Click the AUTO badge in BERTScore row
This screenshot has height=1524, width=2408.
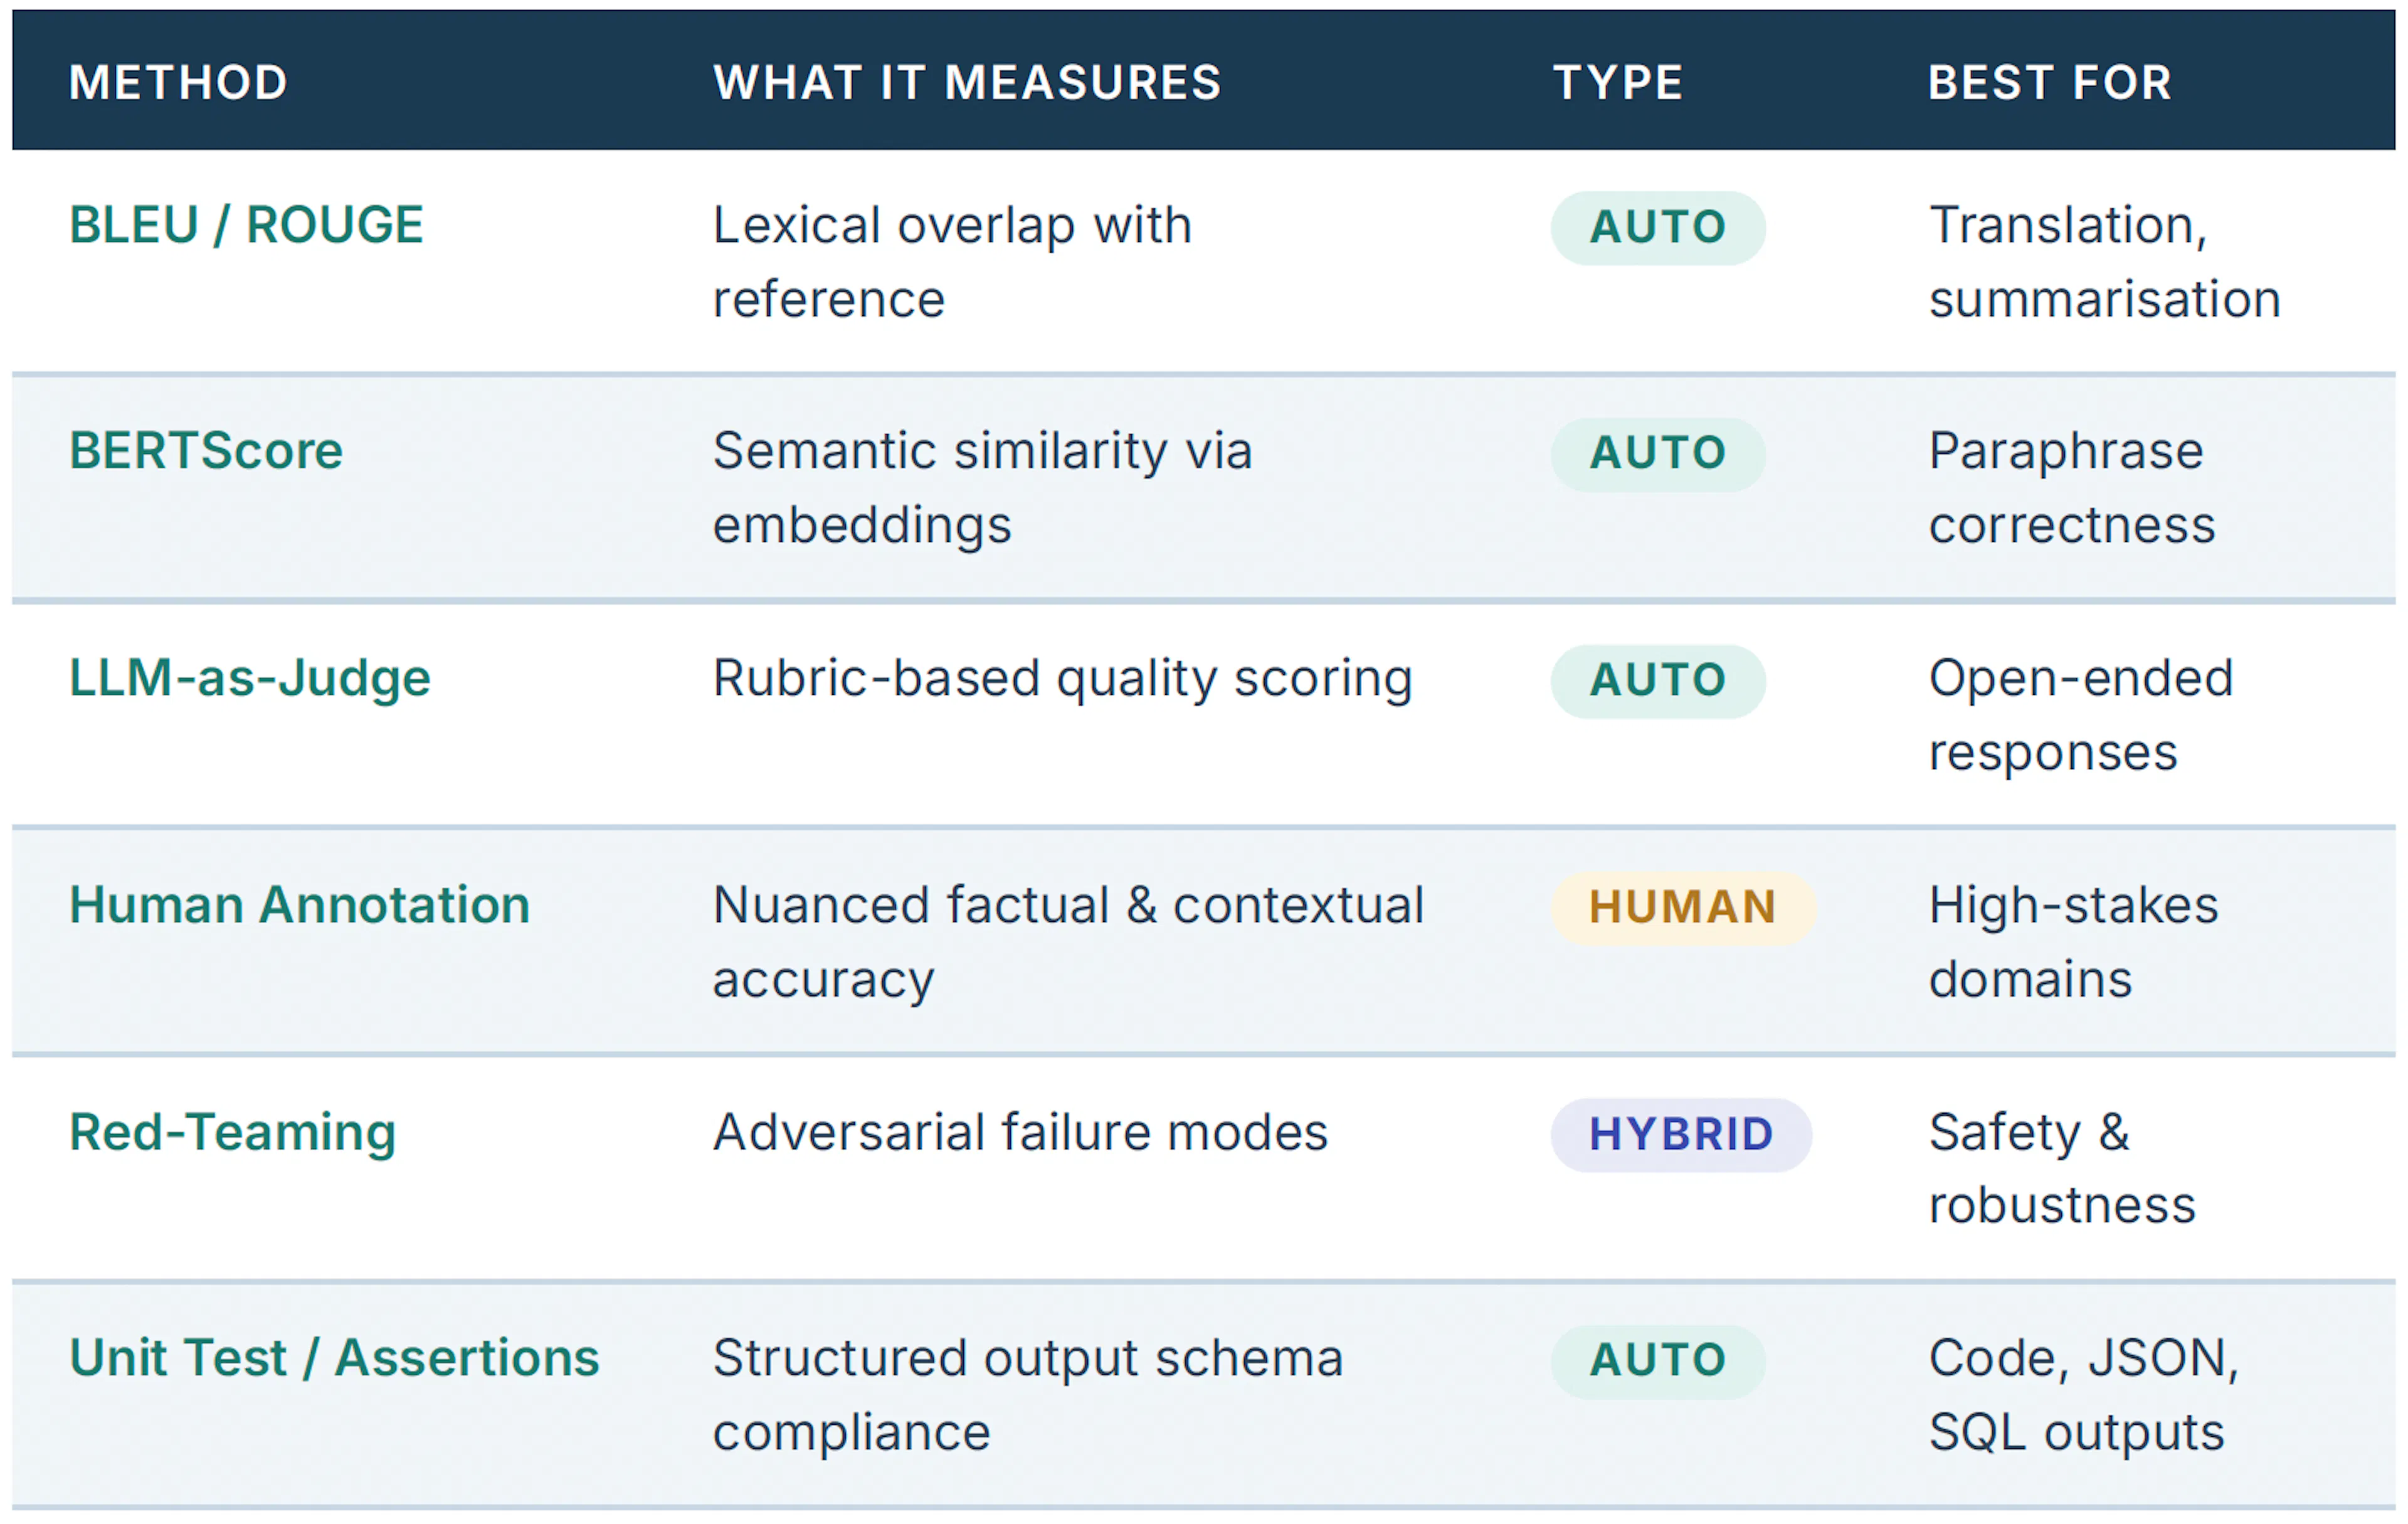[1658, 454]
